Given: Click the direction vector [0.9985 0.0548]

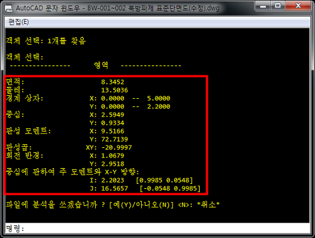Looking at the screenshot, I should coord(164,180).
